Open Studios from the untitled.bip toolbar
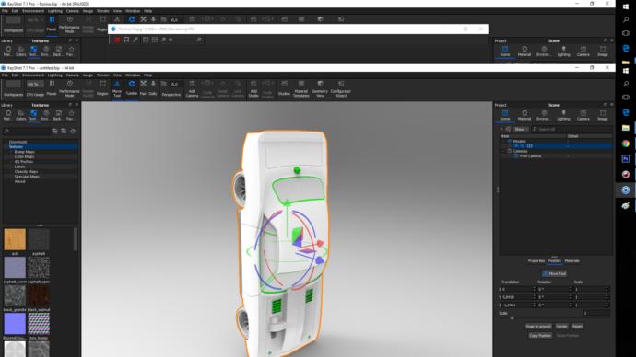 pos(284,87)
